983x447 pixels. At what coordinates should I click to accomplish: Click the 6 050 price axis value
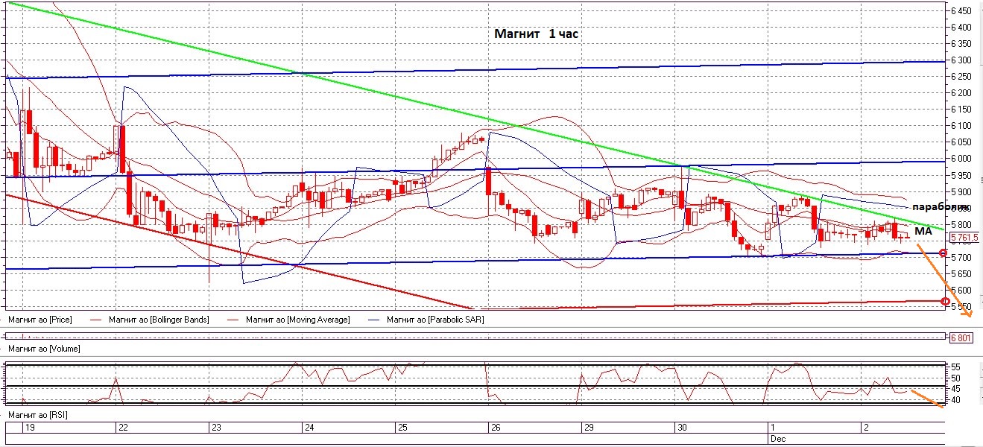click(961, 142)
